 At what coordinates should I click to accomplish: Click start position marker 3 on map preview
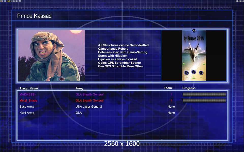coord(193,72)
